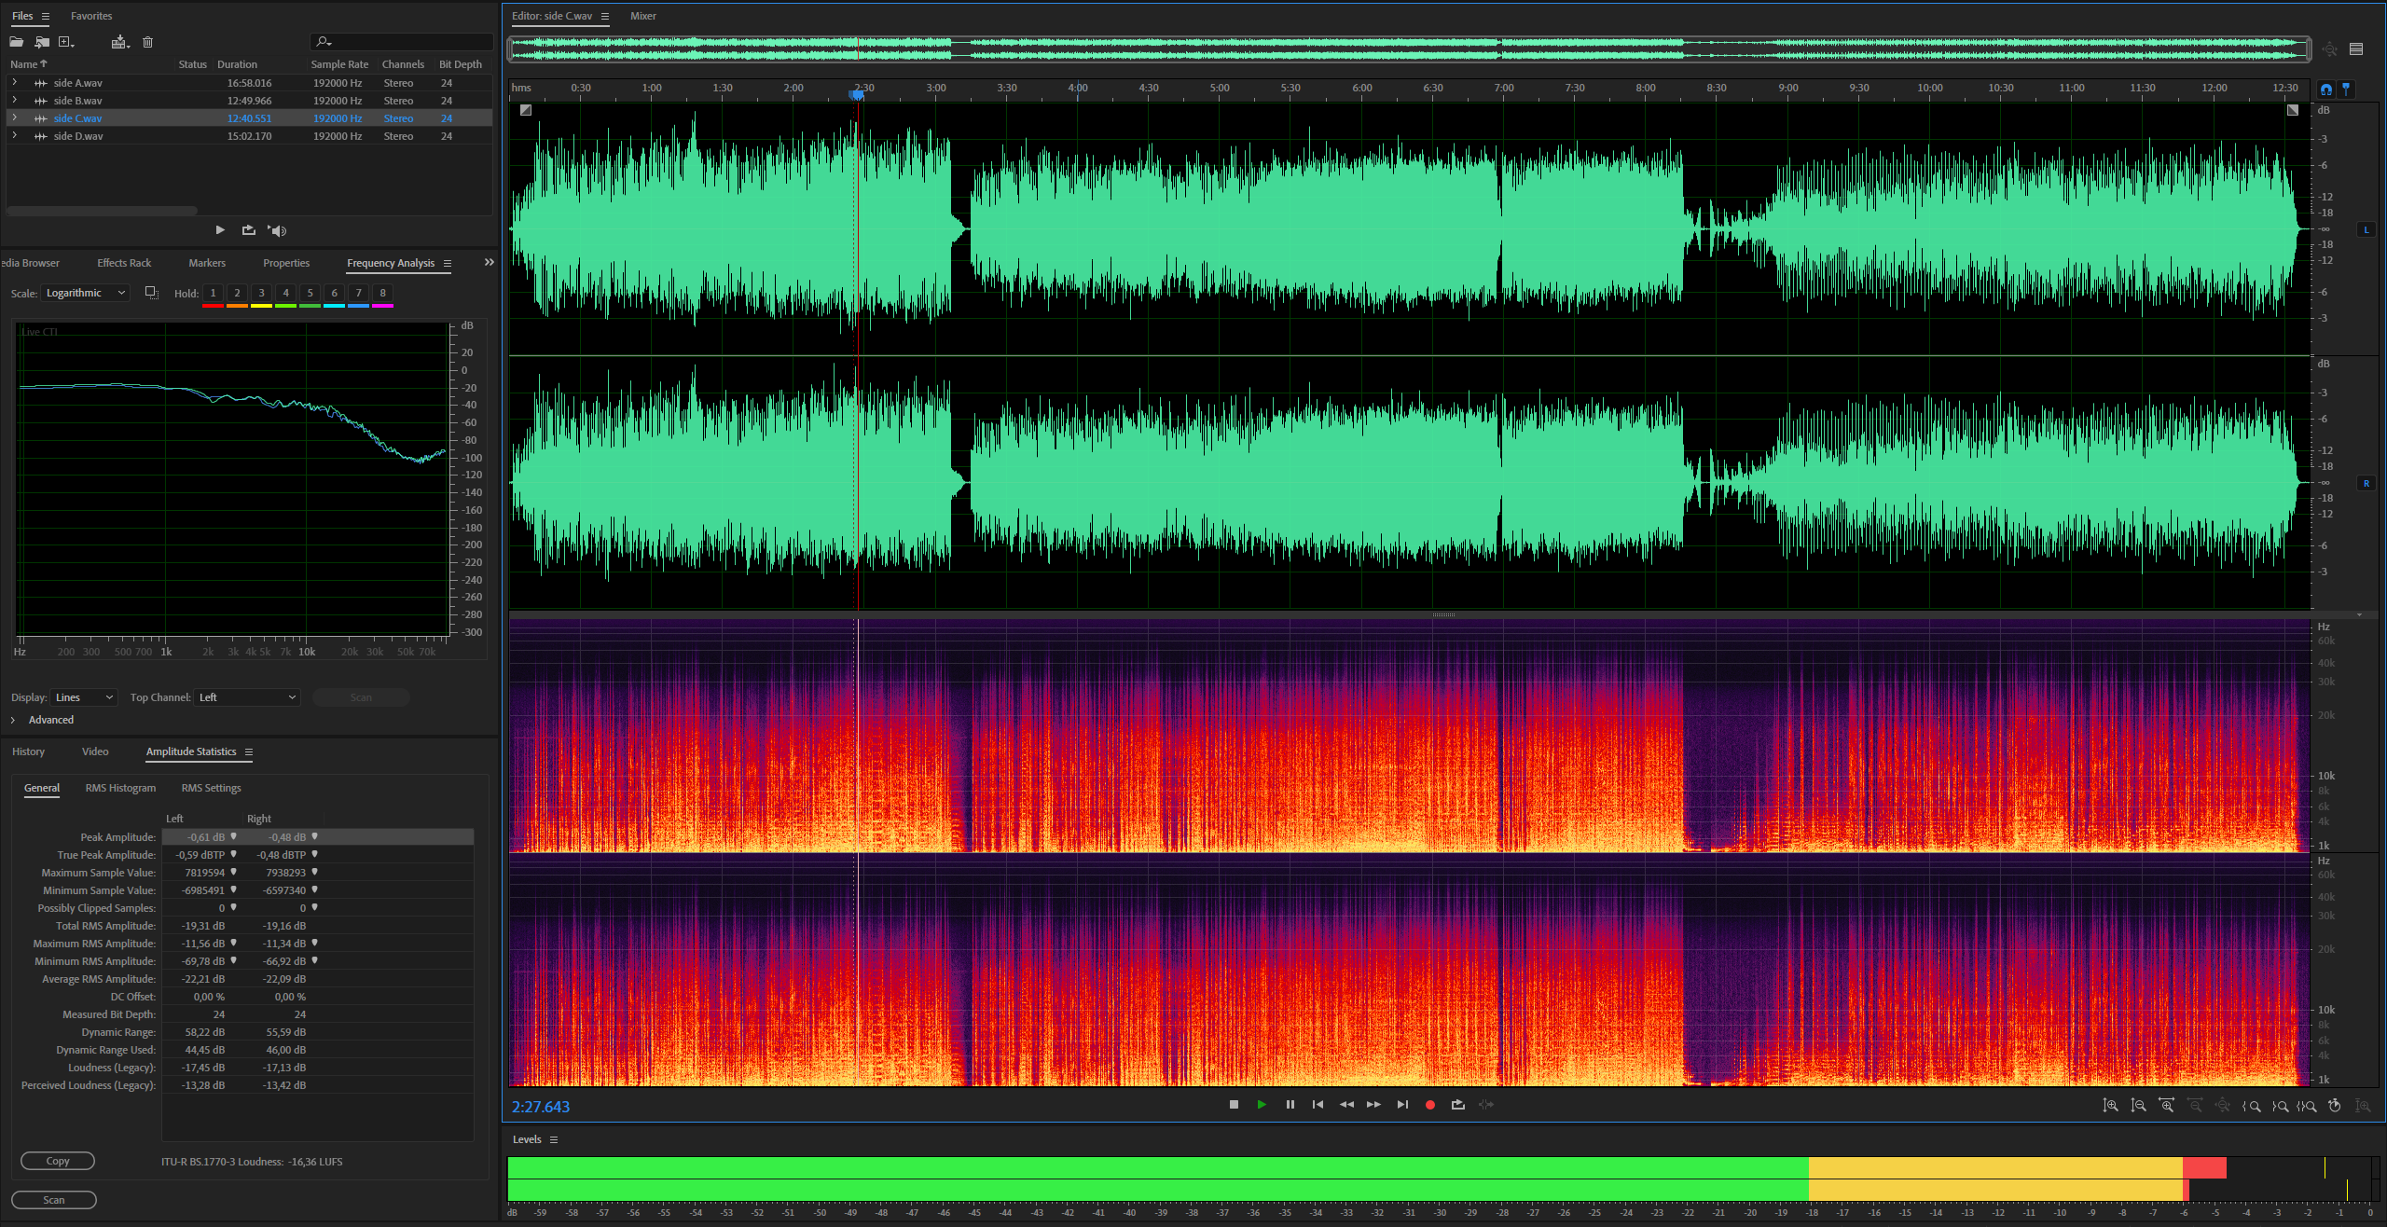Toggle the Right channel R button

click(x=2366, y=483)
